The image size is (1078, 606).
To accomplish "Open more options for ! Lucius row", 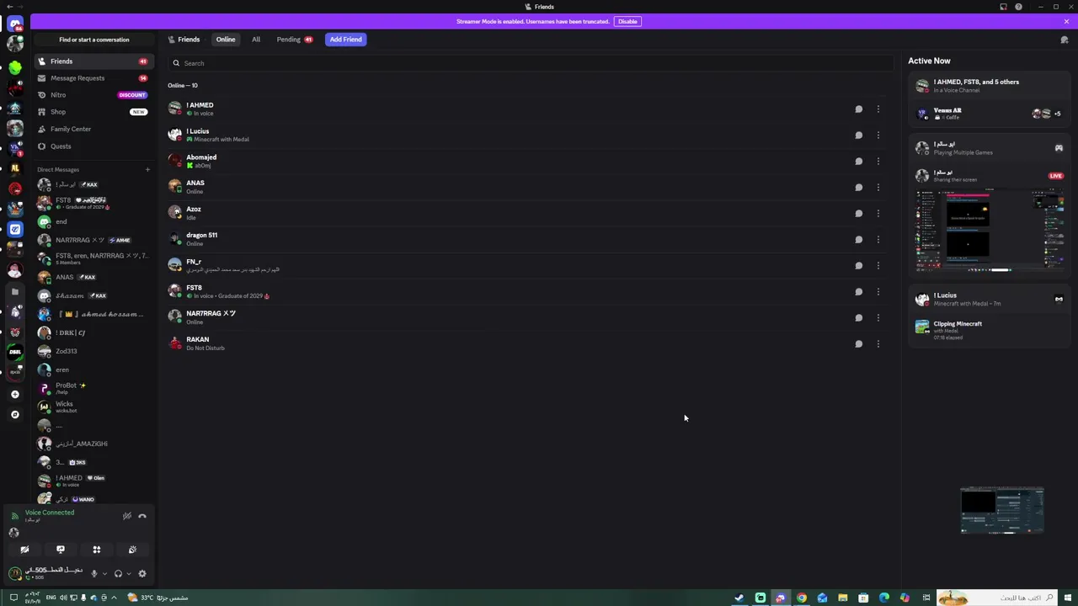I will (x=878, y=135).
